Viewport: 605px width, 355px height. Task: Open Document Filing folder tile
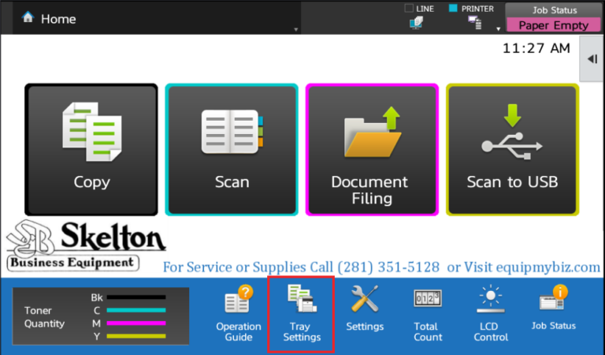pyautogui.click(x=372, y=150)
